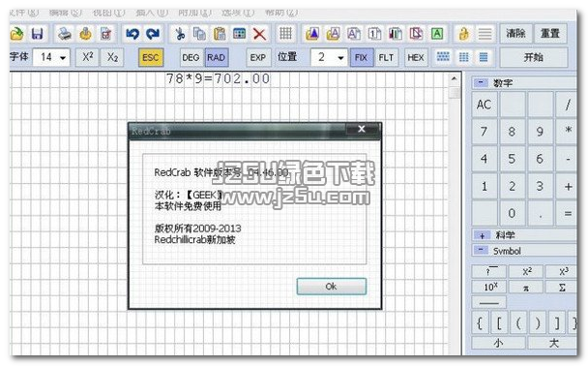Click the purple A page icon
The width and height of the screenshot is (588, 366).
pyautogui.click(x=354, y=34)
